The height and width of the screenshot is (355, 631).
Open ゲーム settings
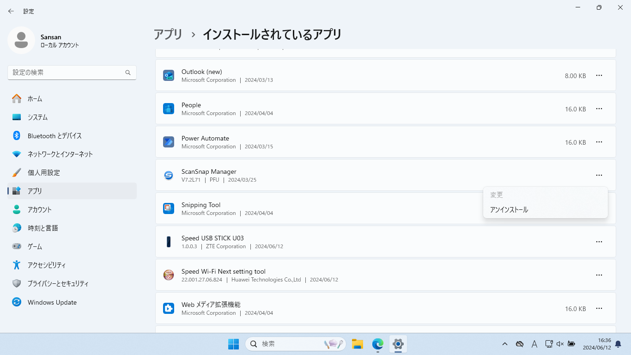pos(72,246)
